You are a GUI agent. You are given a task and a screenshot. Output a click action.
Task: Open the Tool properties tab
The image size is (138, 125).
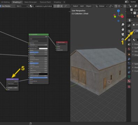129,26
